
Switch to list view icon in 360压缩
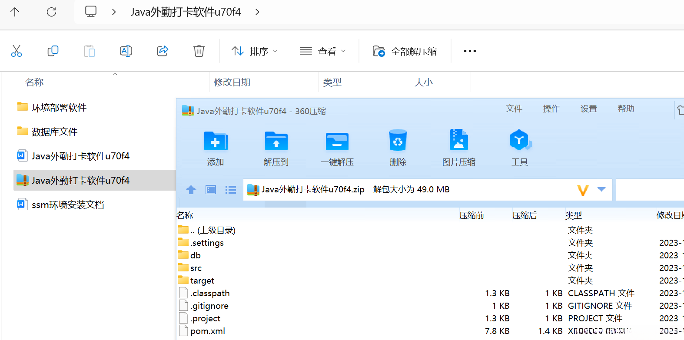click(x=231, y=190)
